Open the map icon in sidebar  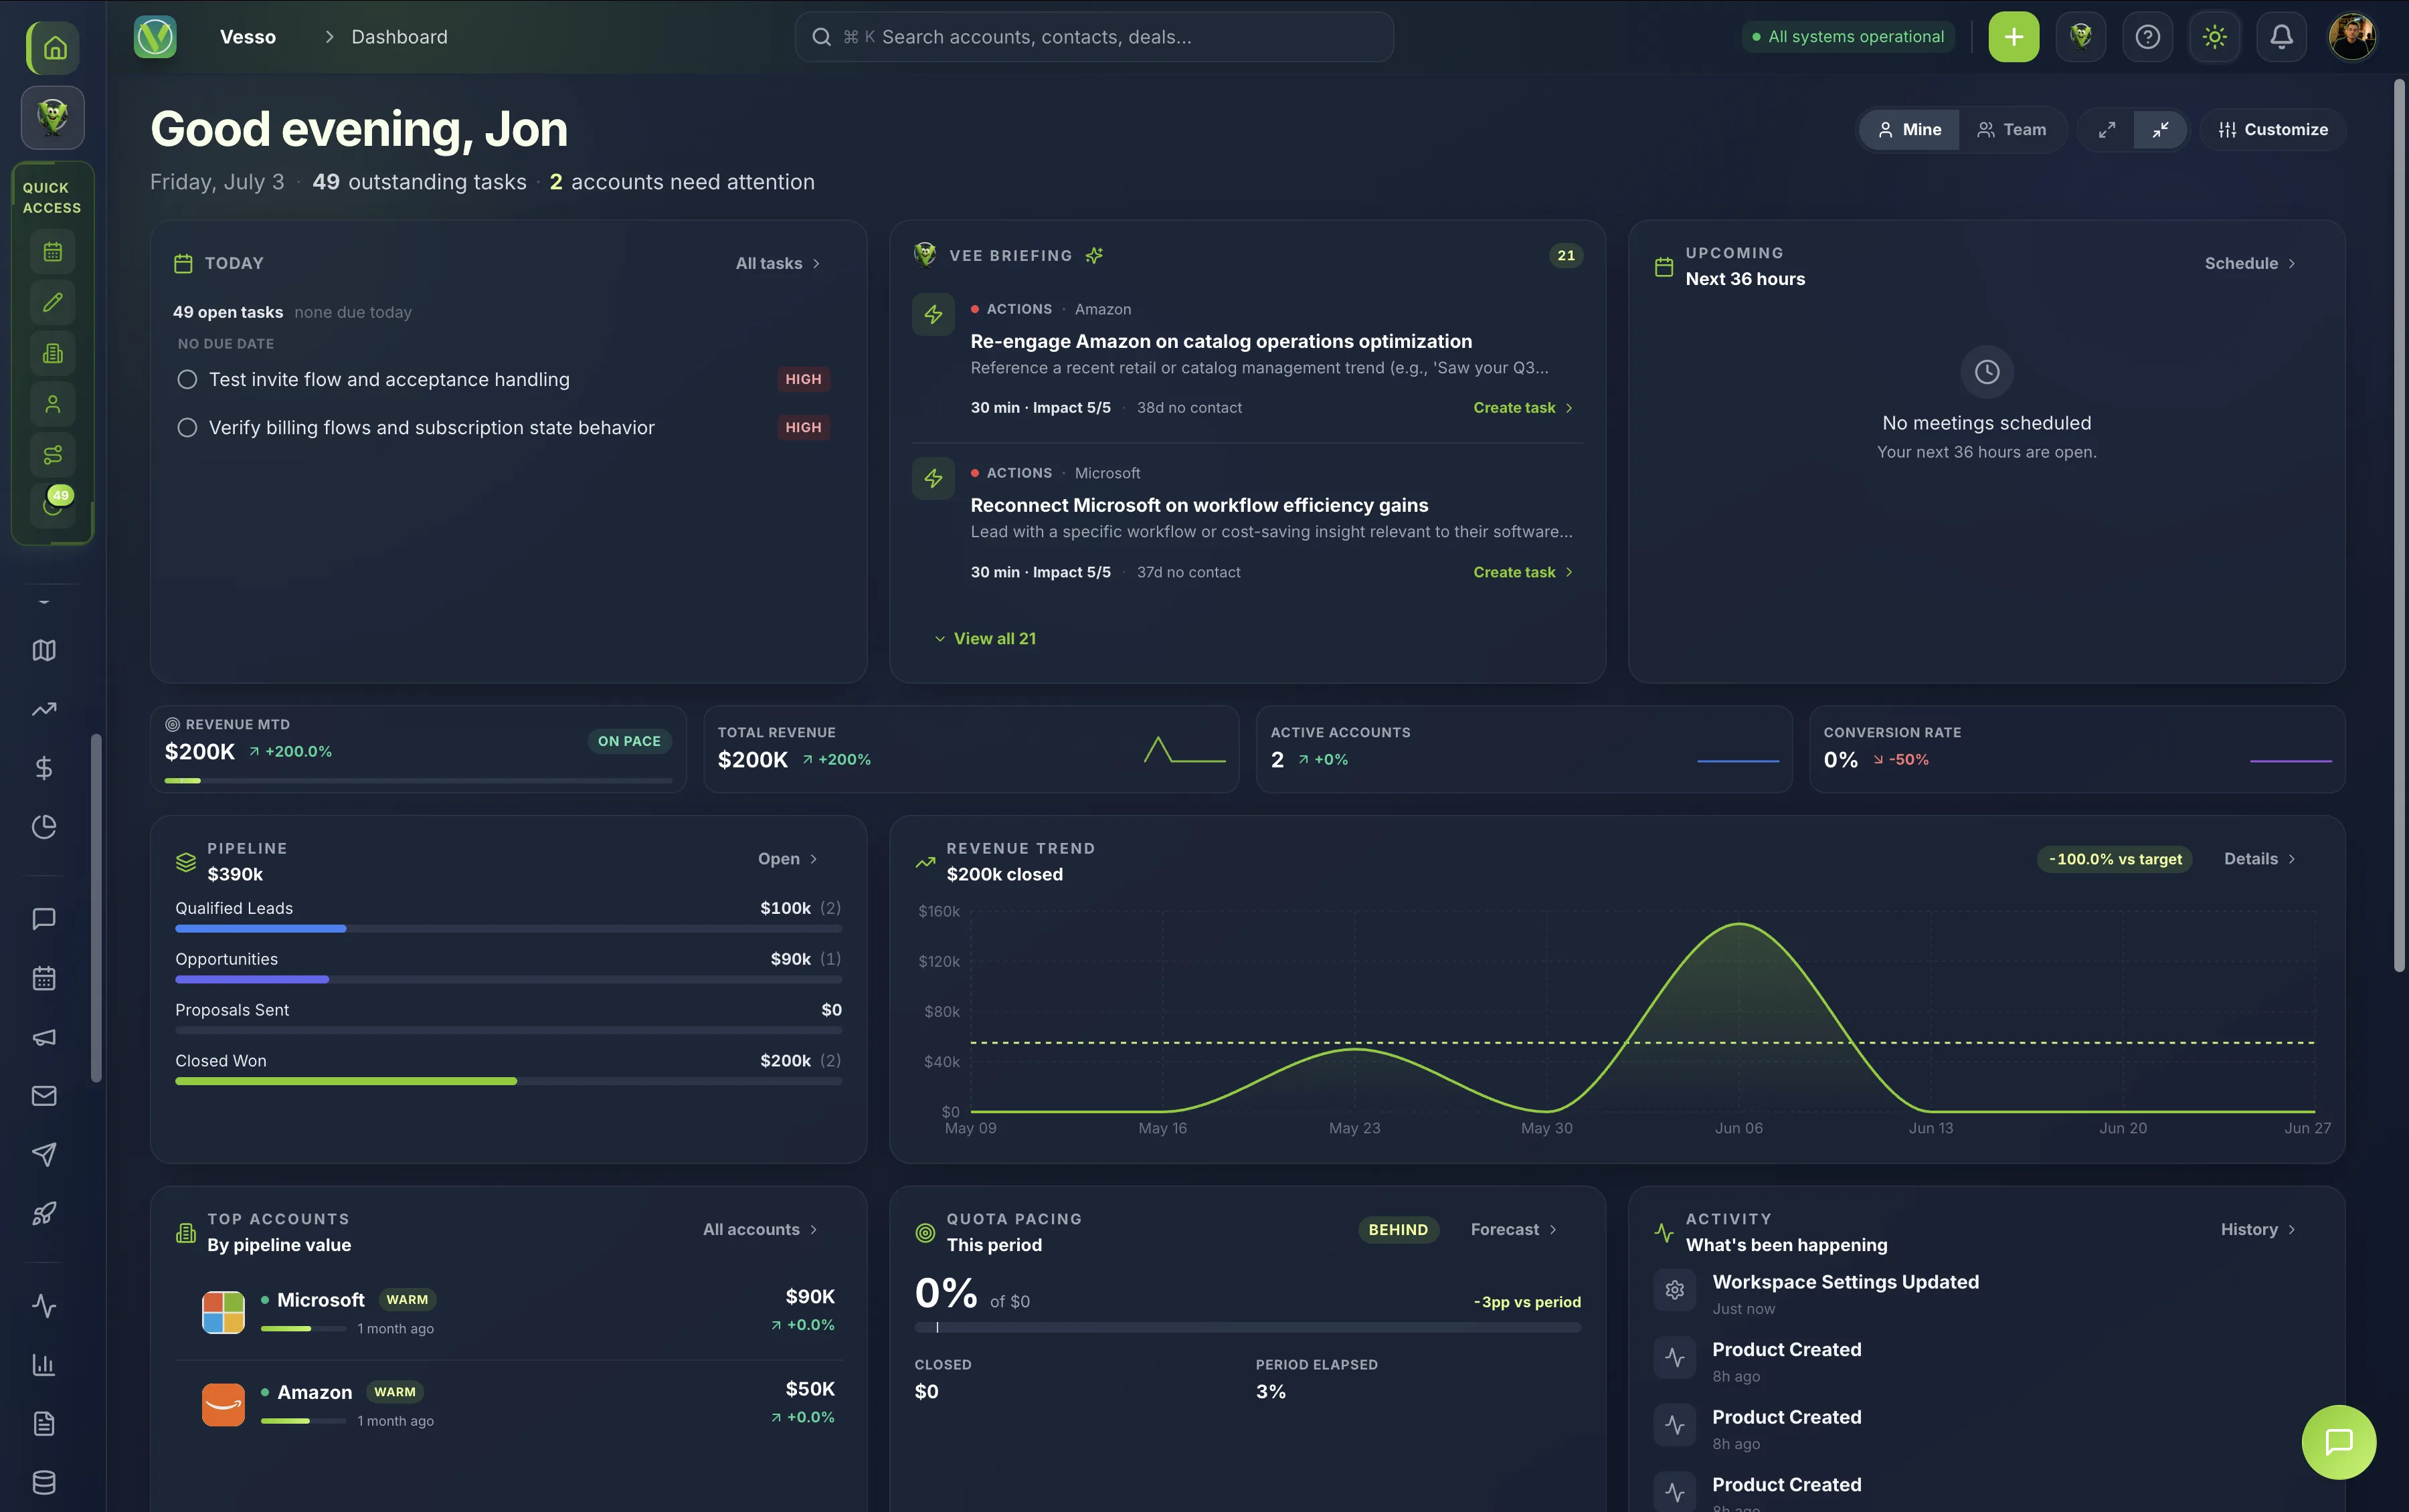44,650
